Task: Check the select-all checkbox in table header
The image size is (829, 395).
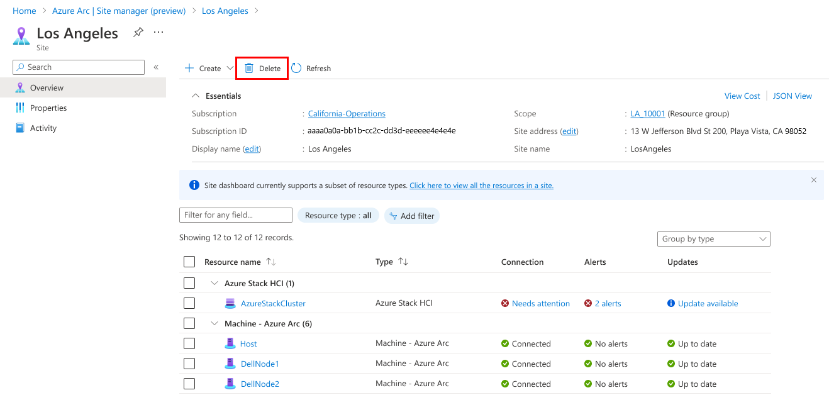Action: (189, 261)
